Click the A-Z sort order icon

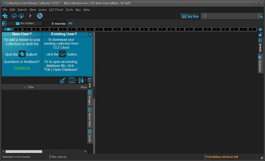click(x=81, y=80)
